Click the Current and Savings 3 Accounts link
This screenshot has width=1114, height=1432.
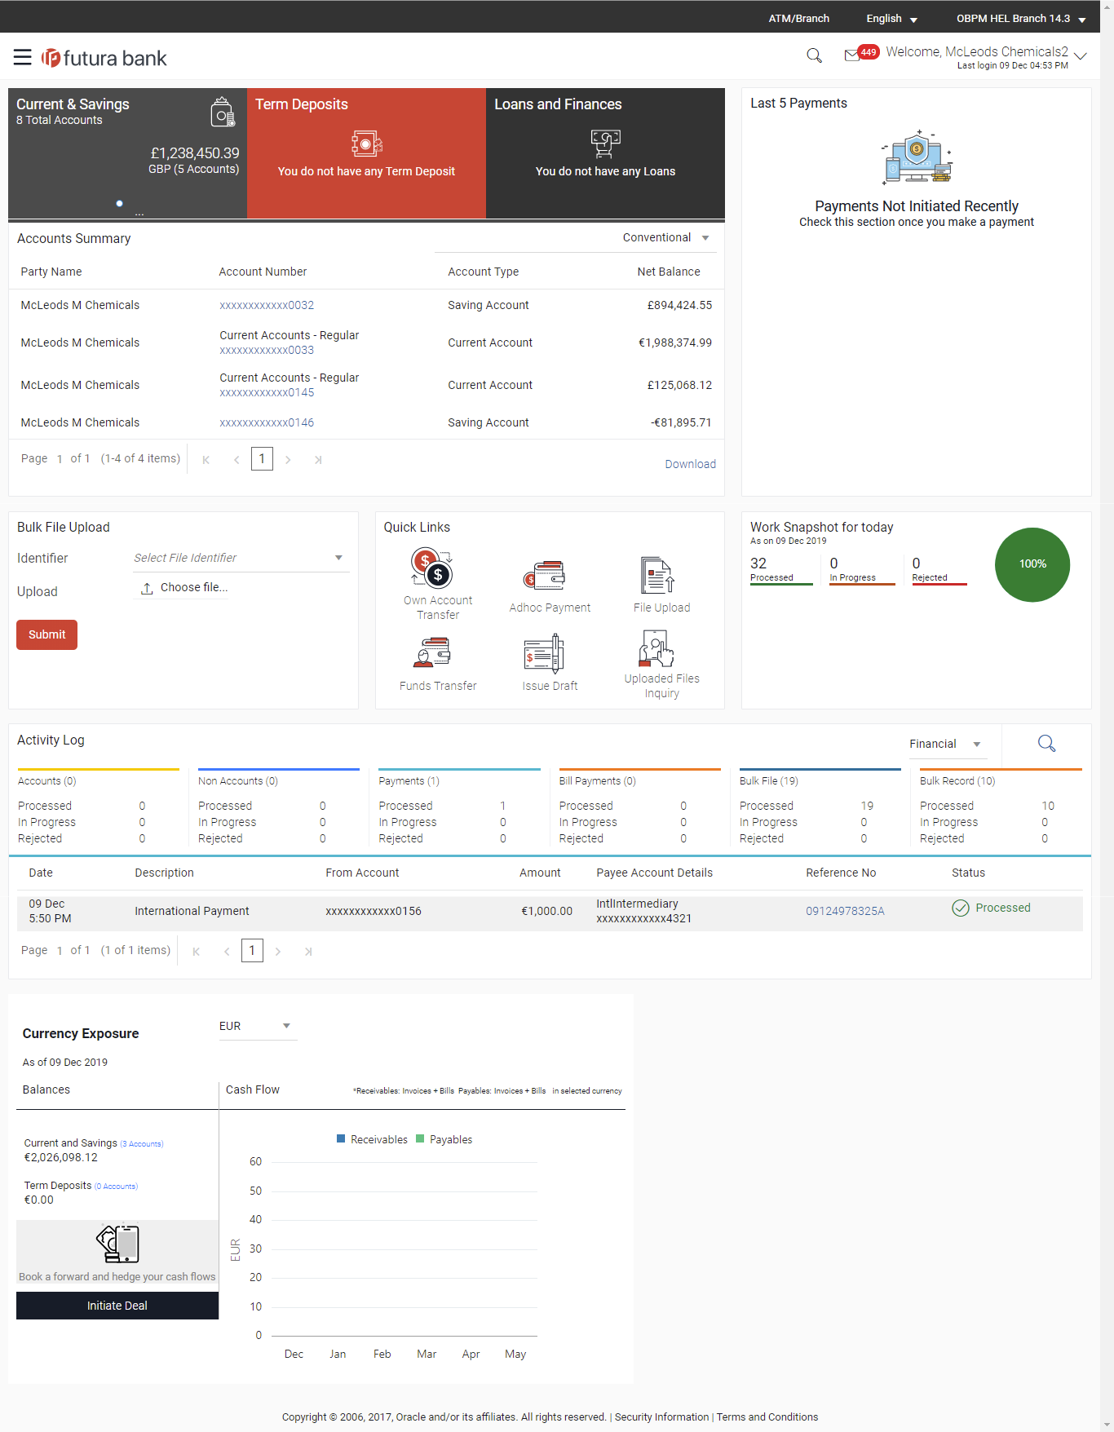tap(142, 1144)
